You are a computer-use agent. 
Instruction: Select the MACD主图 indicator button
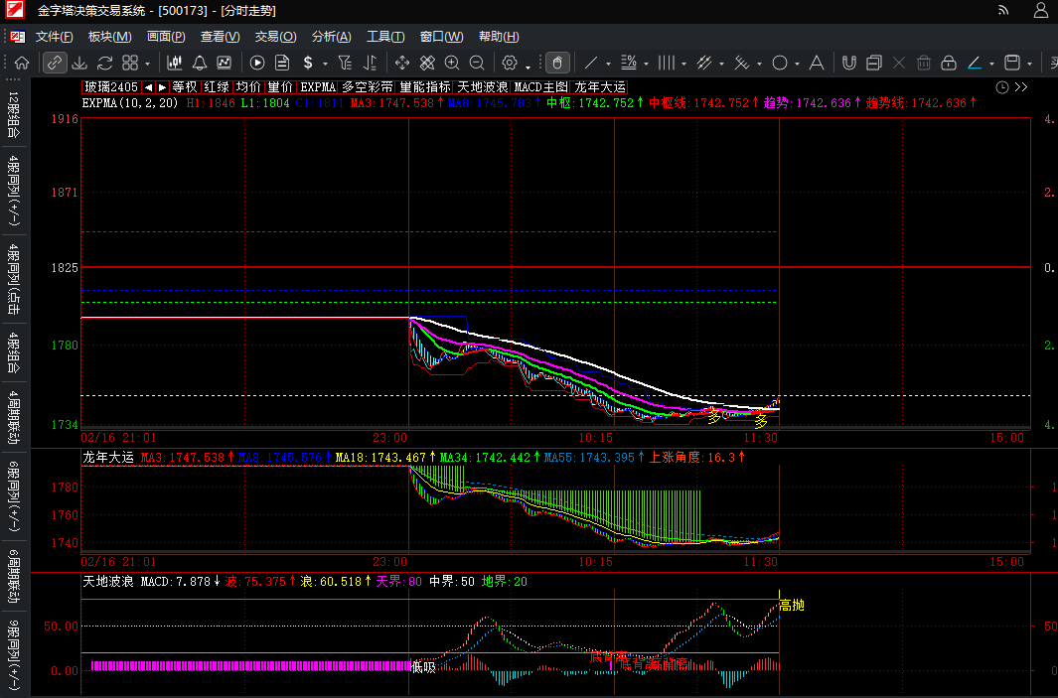tap(540, 87)
